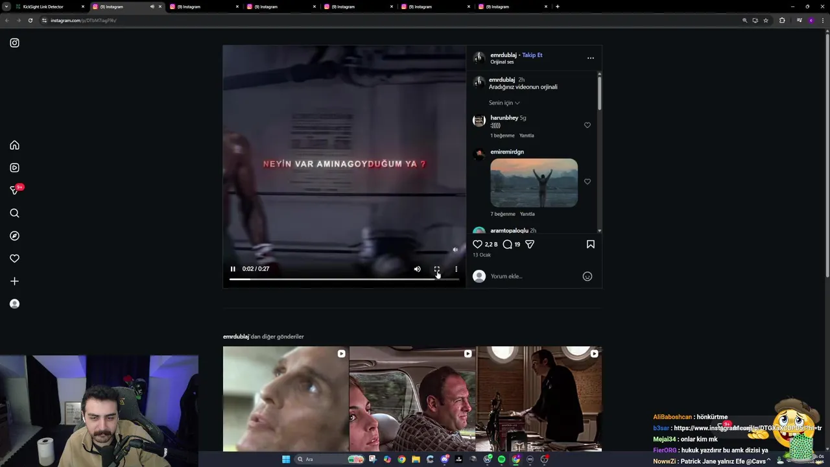
Task: Open related post with man at desk
Action: 539,399
